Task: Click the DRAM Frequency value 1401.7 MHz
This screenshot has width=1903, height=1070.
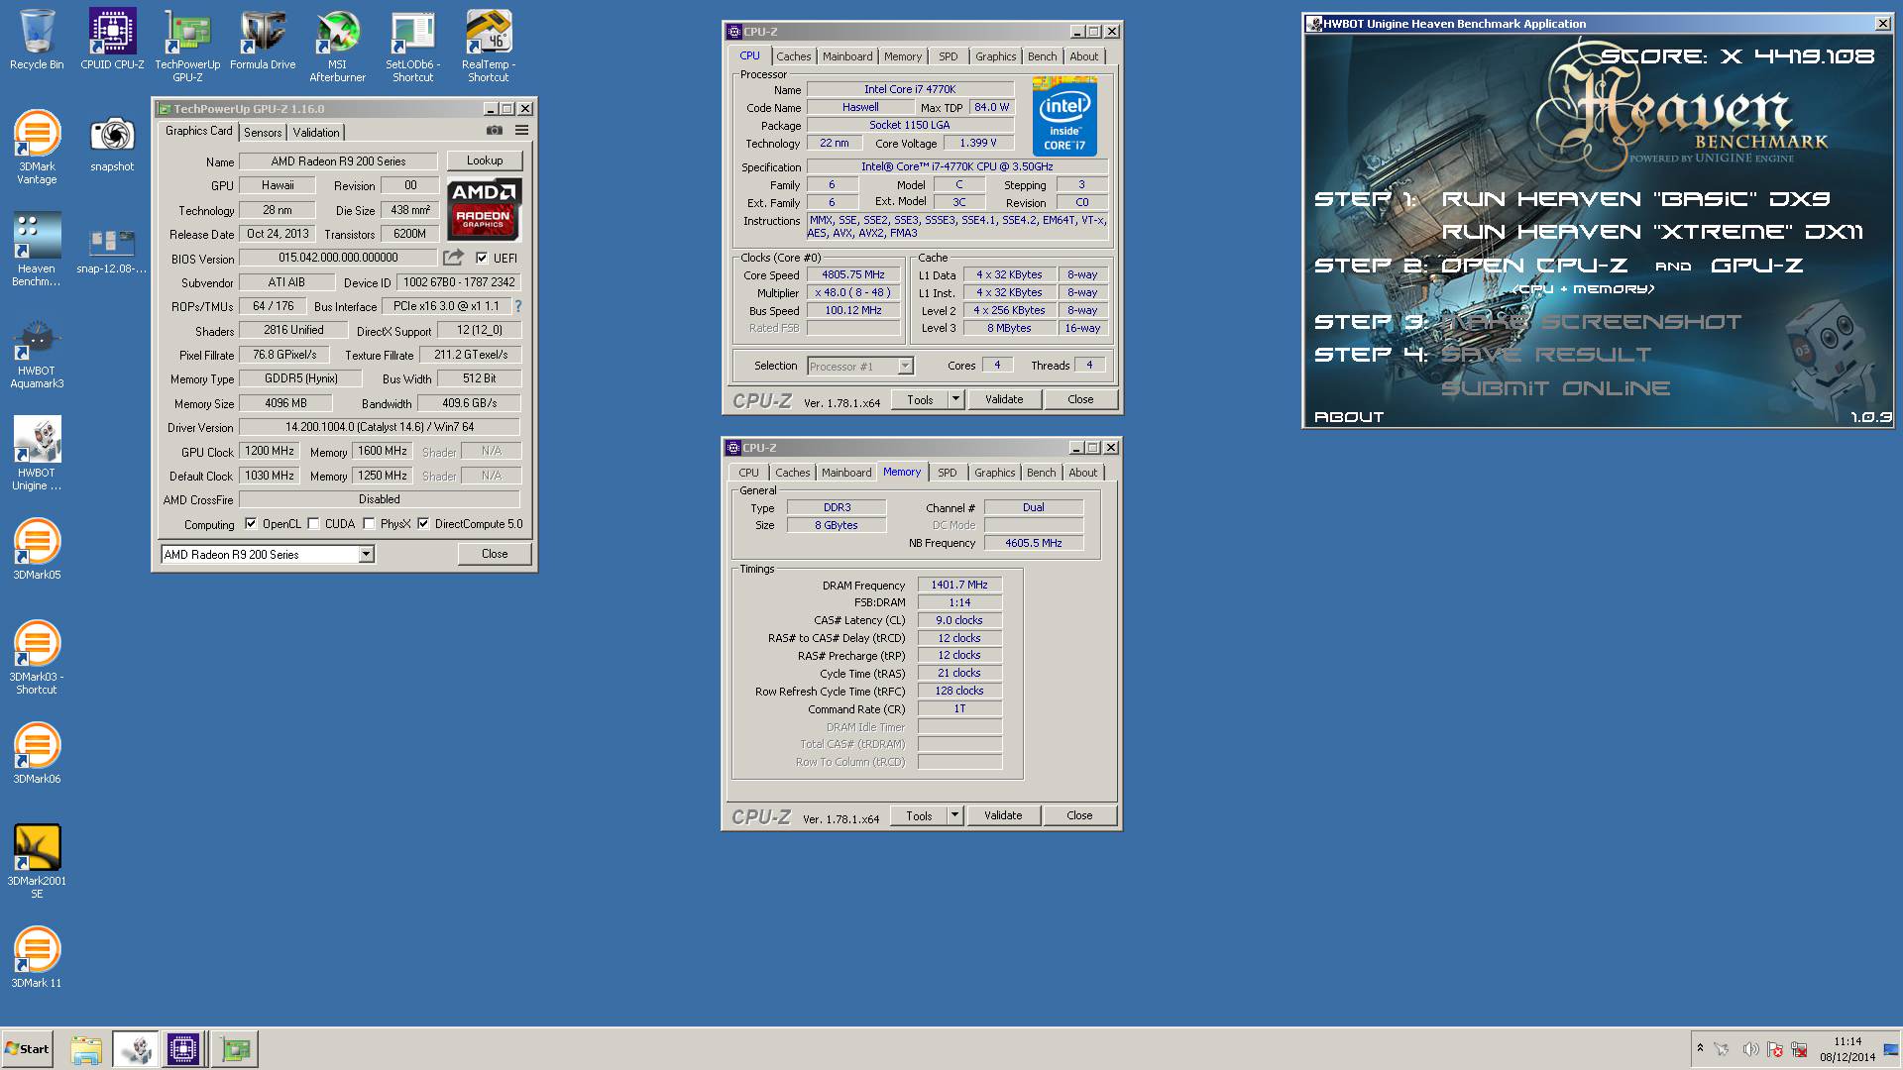Action: click(959, 585)
